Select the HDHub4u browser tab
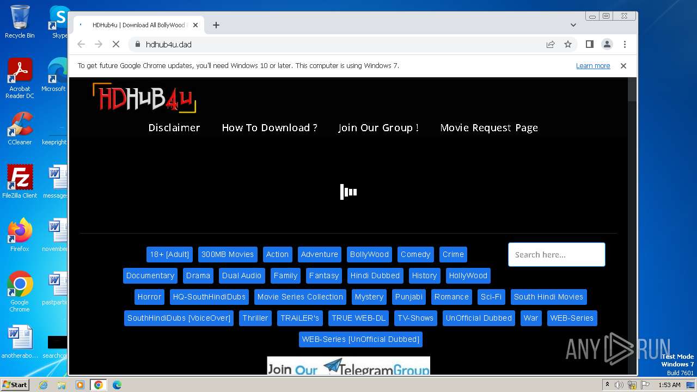This screenshot has width=697, height=392. 139,25
